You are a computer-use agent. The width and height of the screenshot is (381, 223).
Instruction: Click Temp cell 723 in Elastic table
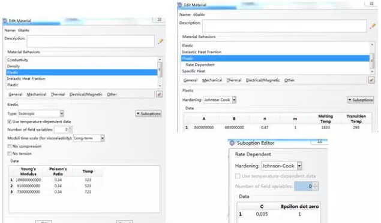[x=88, y=192]
